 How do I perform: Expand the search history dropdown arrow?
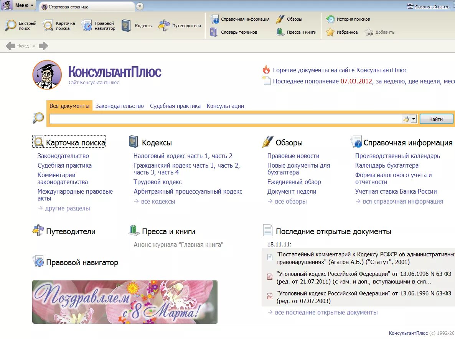(x=414, y=119)
